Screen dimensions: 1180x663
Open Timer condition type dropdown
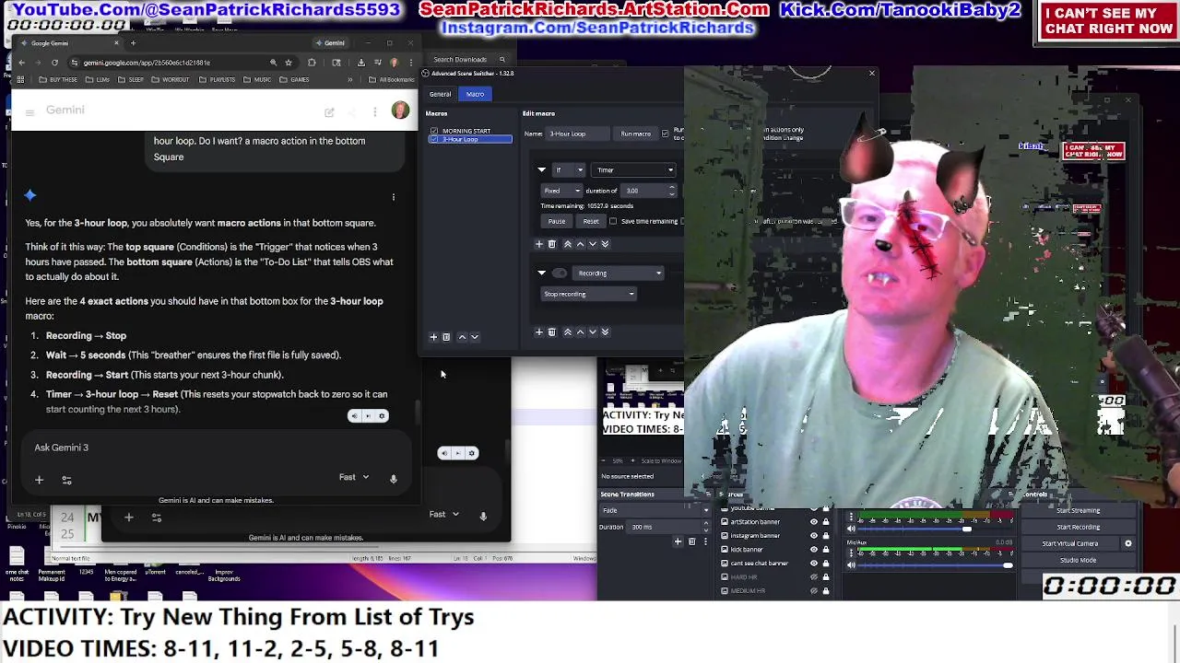coord(635,169)
